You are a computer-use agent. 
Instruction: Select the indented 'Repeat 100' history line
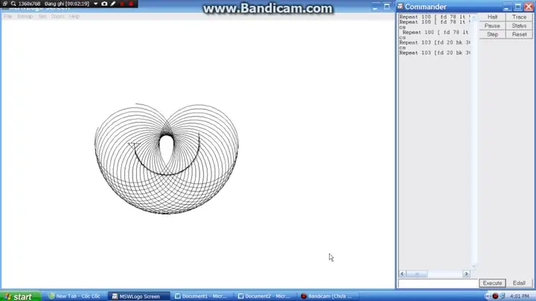pos(435,33)
